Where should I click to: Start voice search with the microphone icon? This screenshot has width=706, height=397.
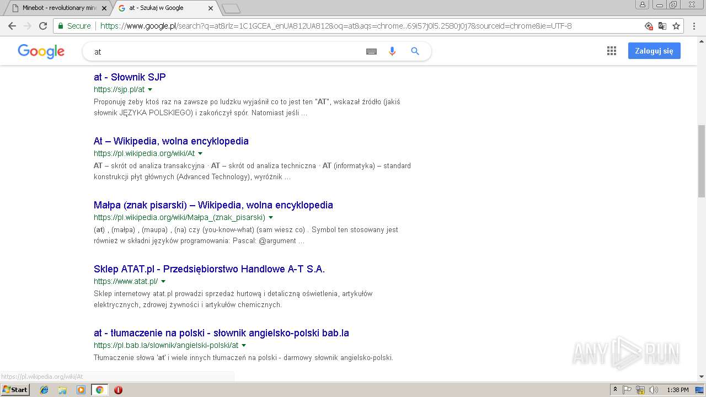point(392,51)
